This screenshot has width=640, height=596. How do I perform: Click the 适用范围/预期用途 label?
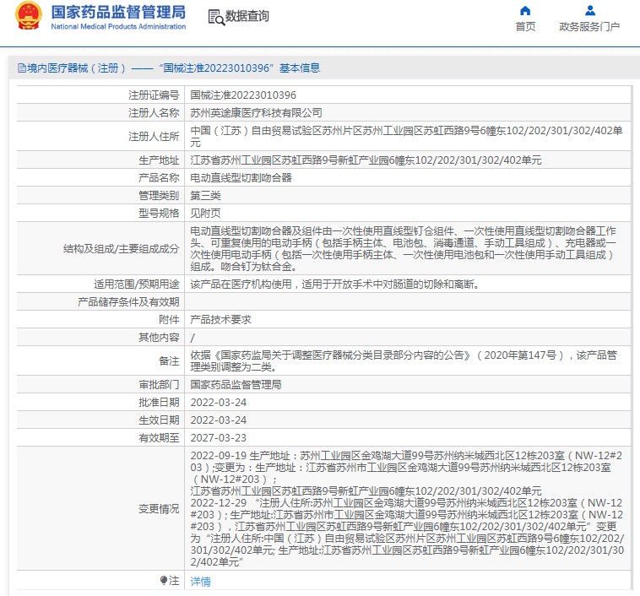click(x=136, y=284)
